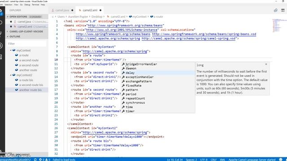Open the Selection menu
Viewport: 287px width, 161px height.
tap(9, 4)
